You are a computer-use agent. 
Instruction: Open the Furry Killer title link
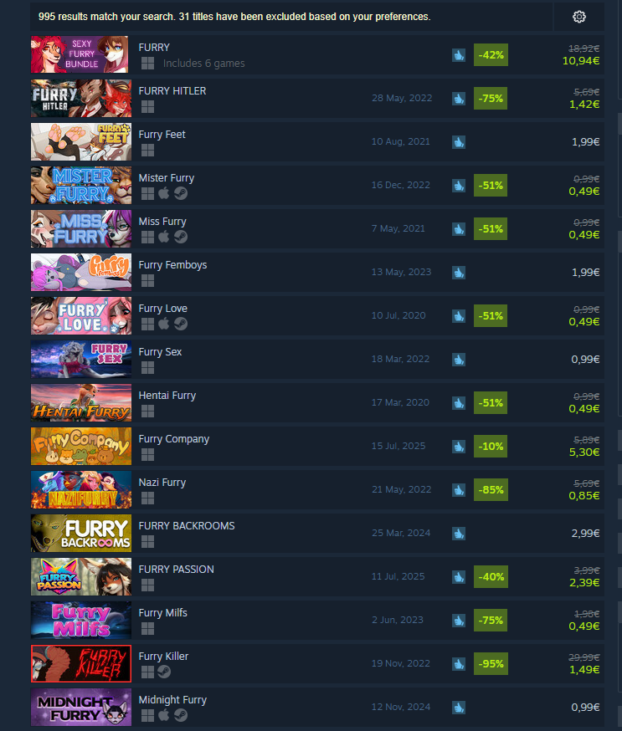(163, 657)
